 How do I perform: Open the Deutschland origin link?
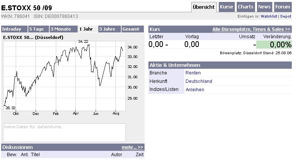(x=198, y=81)
